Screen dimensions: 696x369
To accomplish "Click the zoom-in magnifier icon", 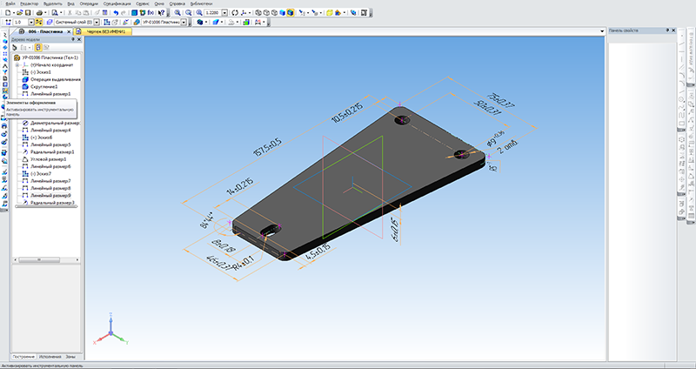I will (178, 13).
